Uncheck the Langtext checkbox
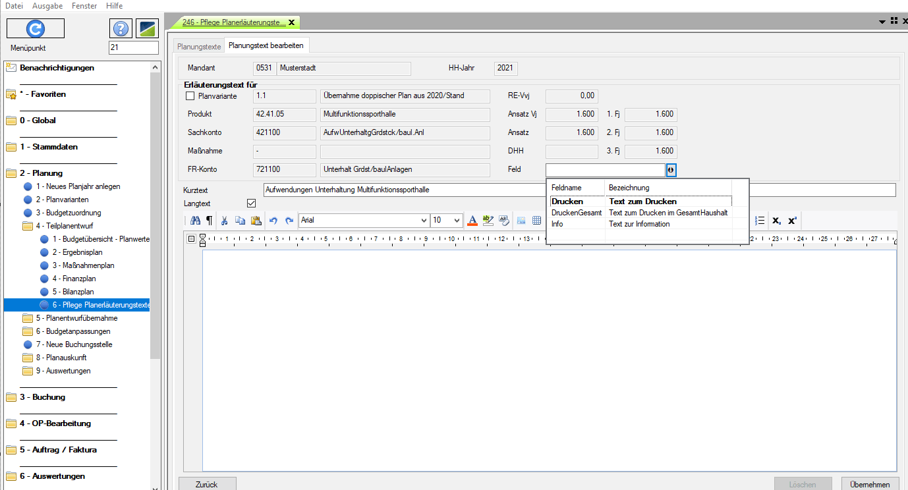Image resolution: width=908 pixels, height=490 pixels. tap(251, 204)
